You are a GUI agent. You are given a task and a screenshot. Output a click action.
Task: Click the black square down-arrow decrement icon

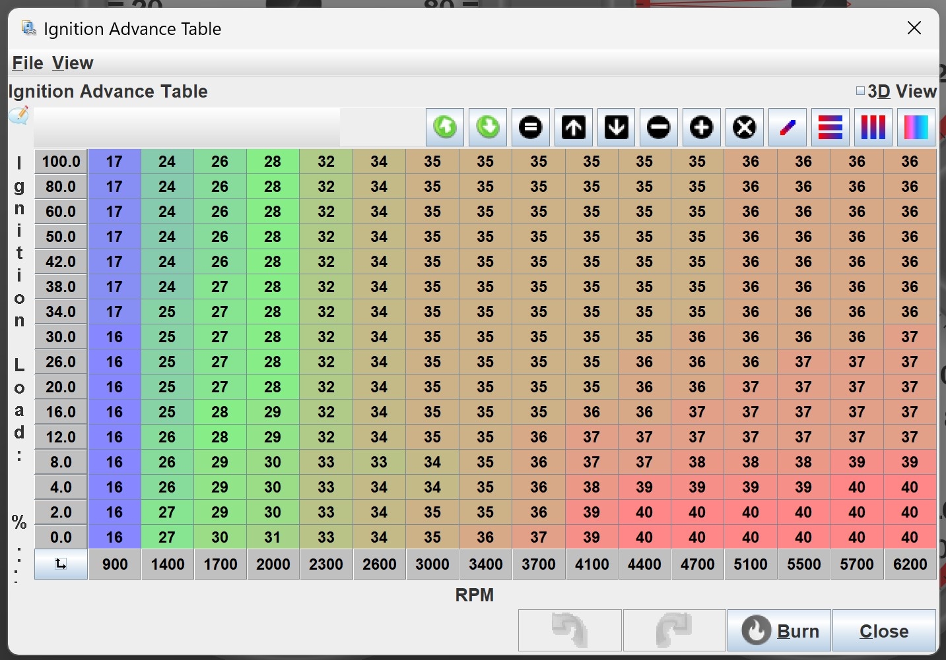616,127
